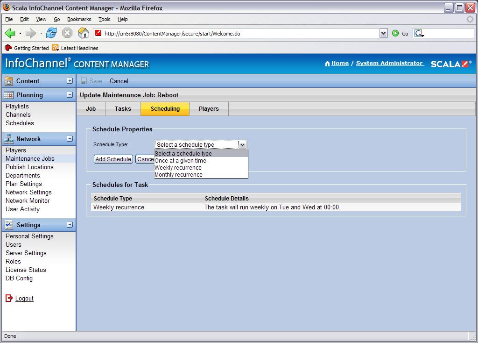This screenshot has width=478, height=343.
Task: Collapse the Network section
Action: [70, 138]
